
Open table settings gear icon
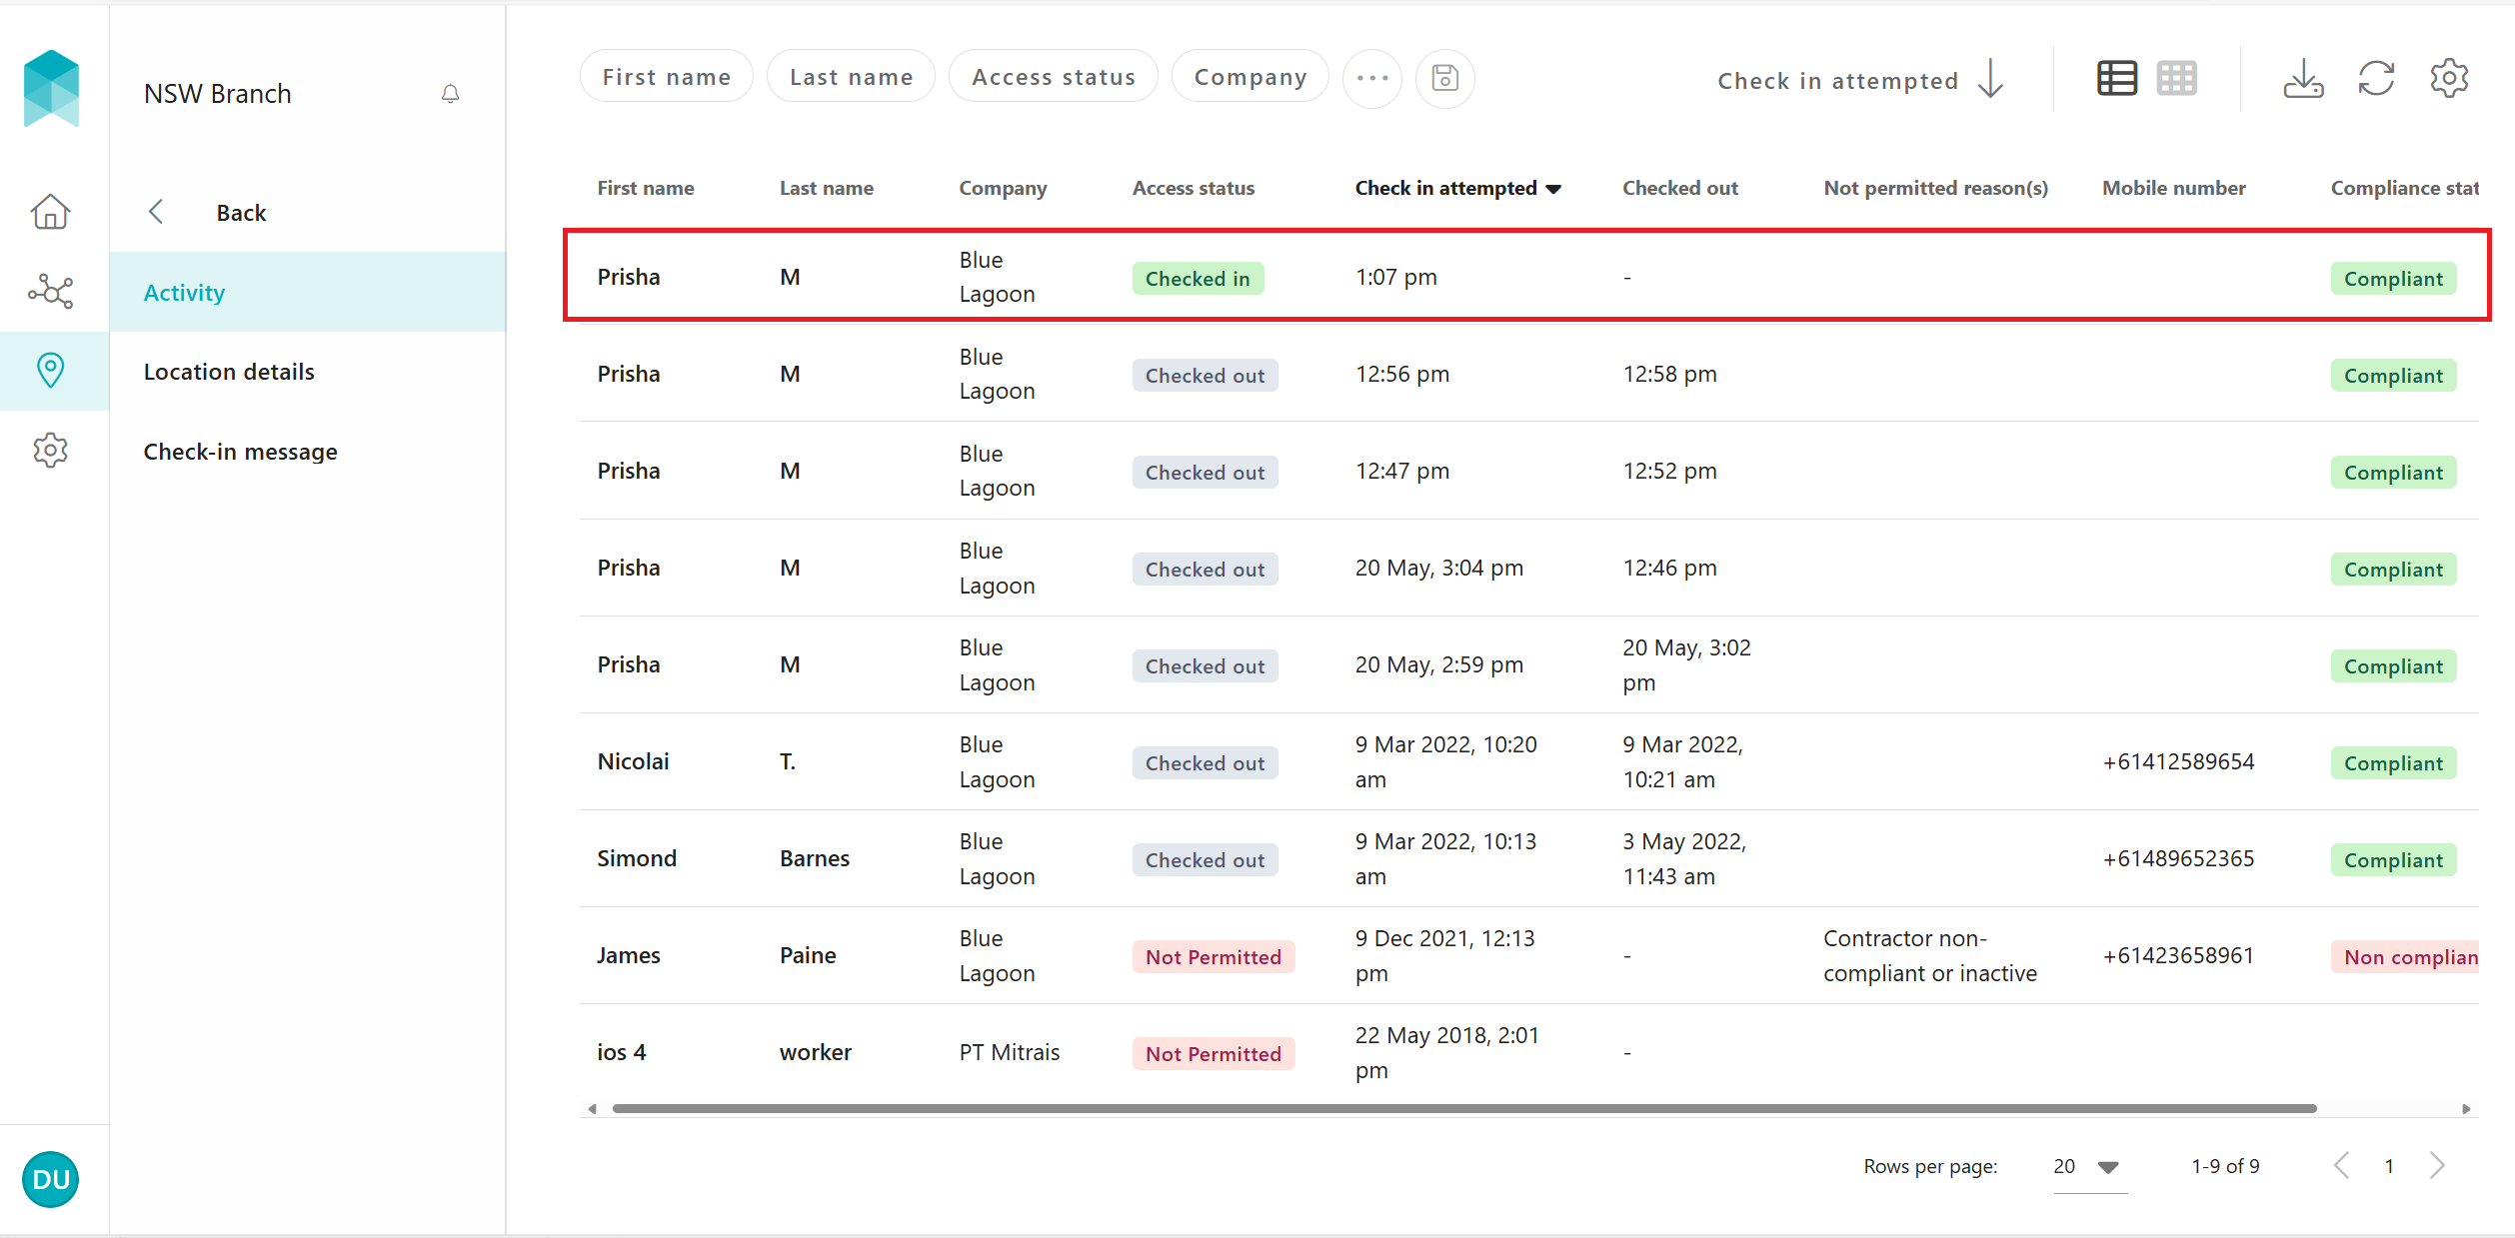(2449, 78)
